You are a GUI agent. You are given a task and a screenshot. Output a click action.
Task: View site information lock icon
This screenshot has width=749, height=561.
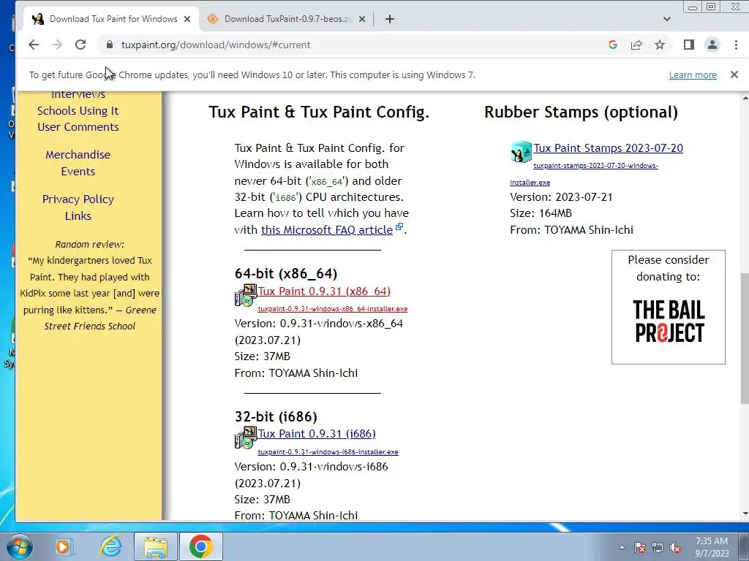[x=110, y=45]
